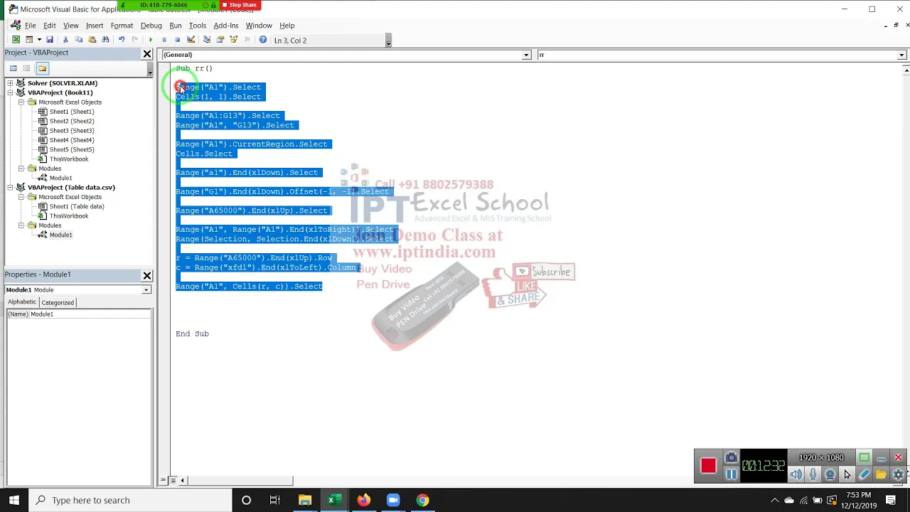Open the Debug menu
The height and width of the screenshot is (512, 910).
(x=151, y=26)
